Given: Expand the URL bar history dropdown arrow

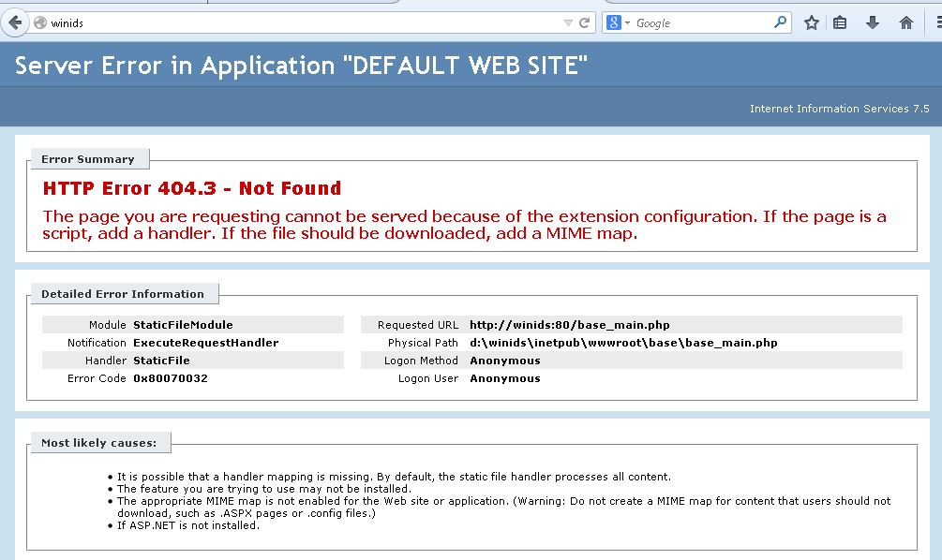Looking at the screenshot, I should pyautogui.click(x=568, y=22).
